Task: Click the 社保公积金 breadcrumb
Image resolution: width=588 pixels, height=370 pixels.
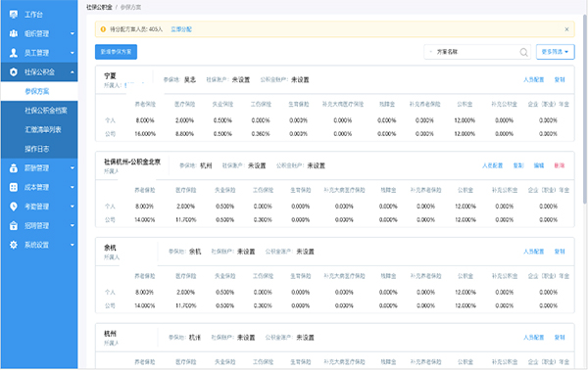Action: click(99, 7)
